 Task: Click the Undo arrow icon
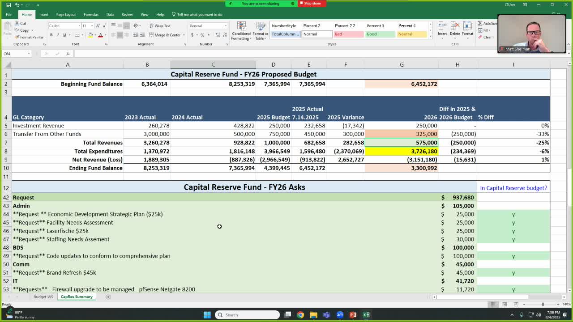point(17,4)
